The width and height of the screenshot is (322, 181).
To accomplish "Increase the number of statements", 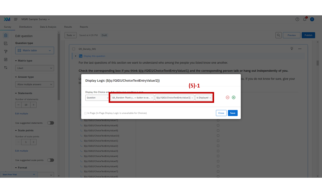I will coord(33,105).
